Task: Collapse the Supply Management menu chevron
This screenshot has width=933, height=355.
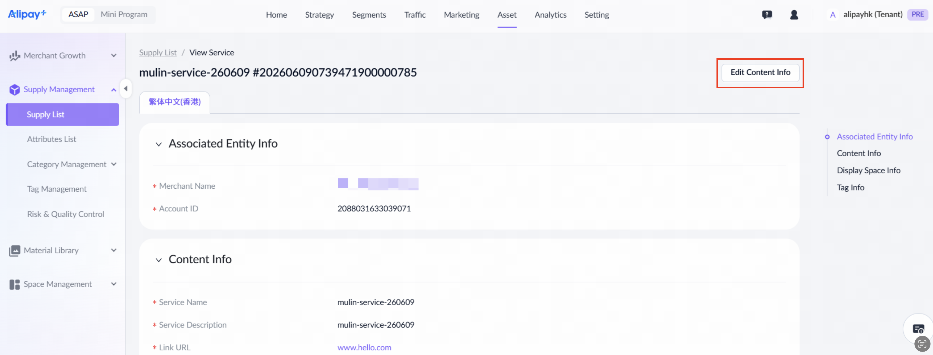Action: (x=114, y=90)
